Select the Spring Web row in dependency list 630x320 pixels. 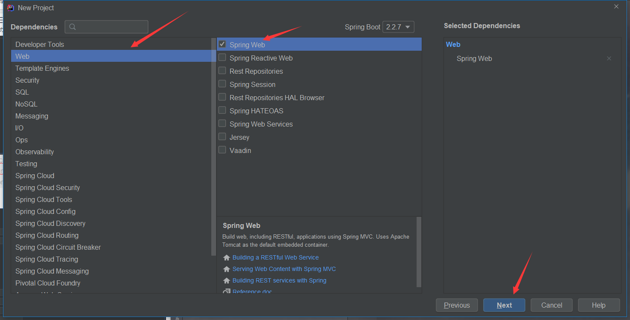319,44
